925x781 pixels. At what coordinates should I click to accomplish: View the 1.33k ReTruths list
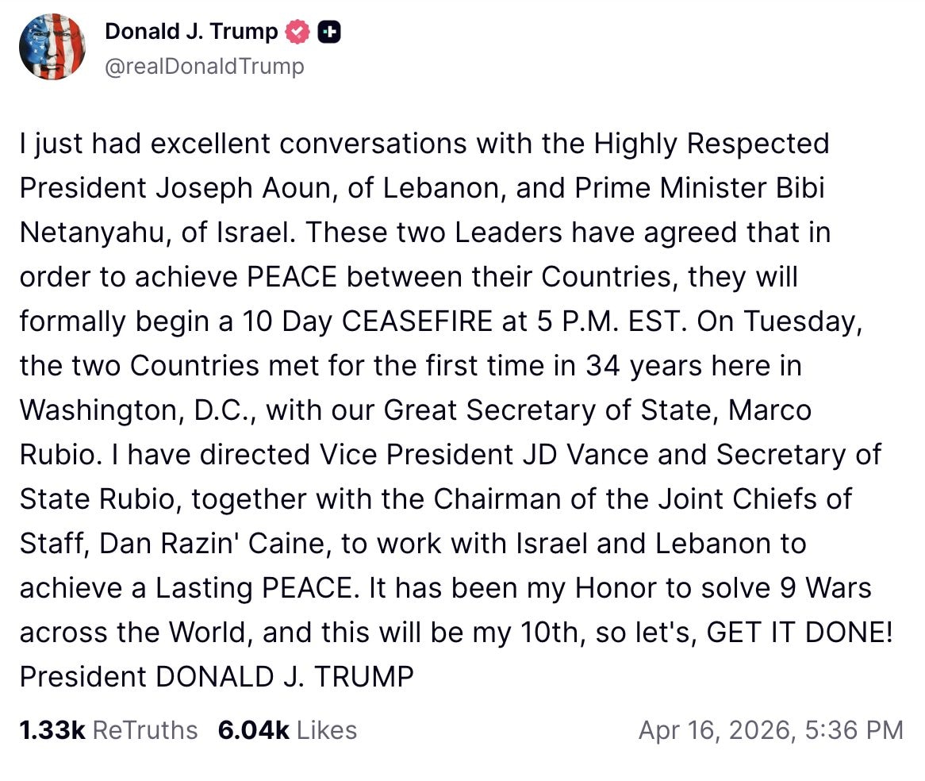pyautogui.click(x=108, y=730)
